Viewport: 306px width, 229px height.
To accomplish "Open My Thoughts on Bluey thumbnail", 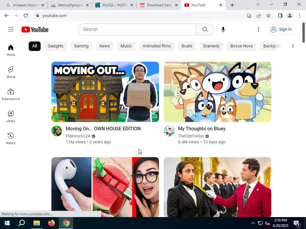I will click(x=218, y=92).
